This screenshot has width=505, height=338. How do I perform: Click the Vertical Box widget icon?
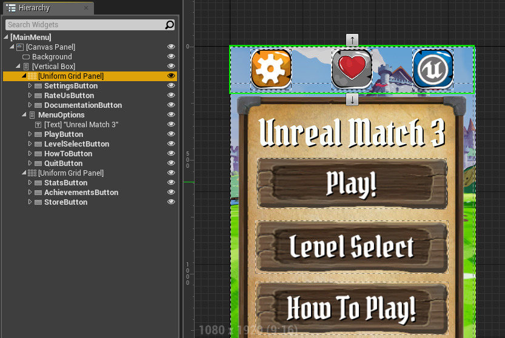[x=26, y=66]
